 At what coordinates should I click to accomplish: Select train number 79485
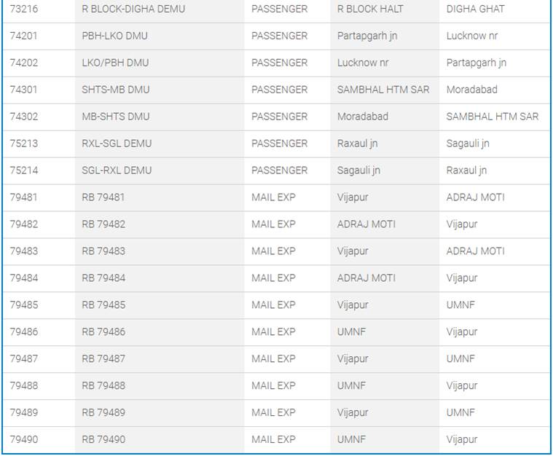23,305
